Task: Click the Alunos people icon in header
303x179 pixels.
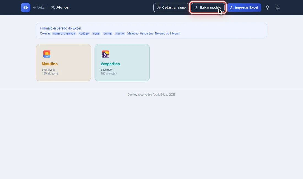Action: [53, 8]
